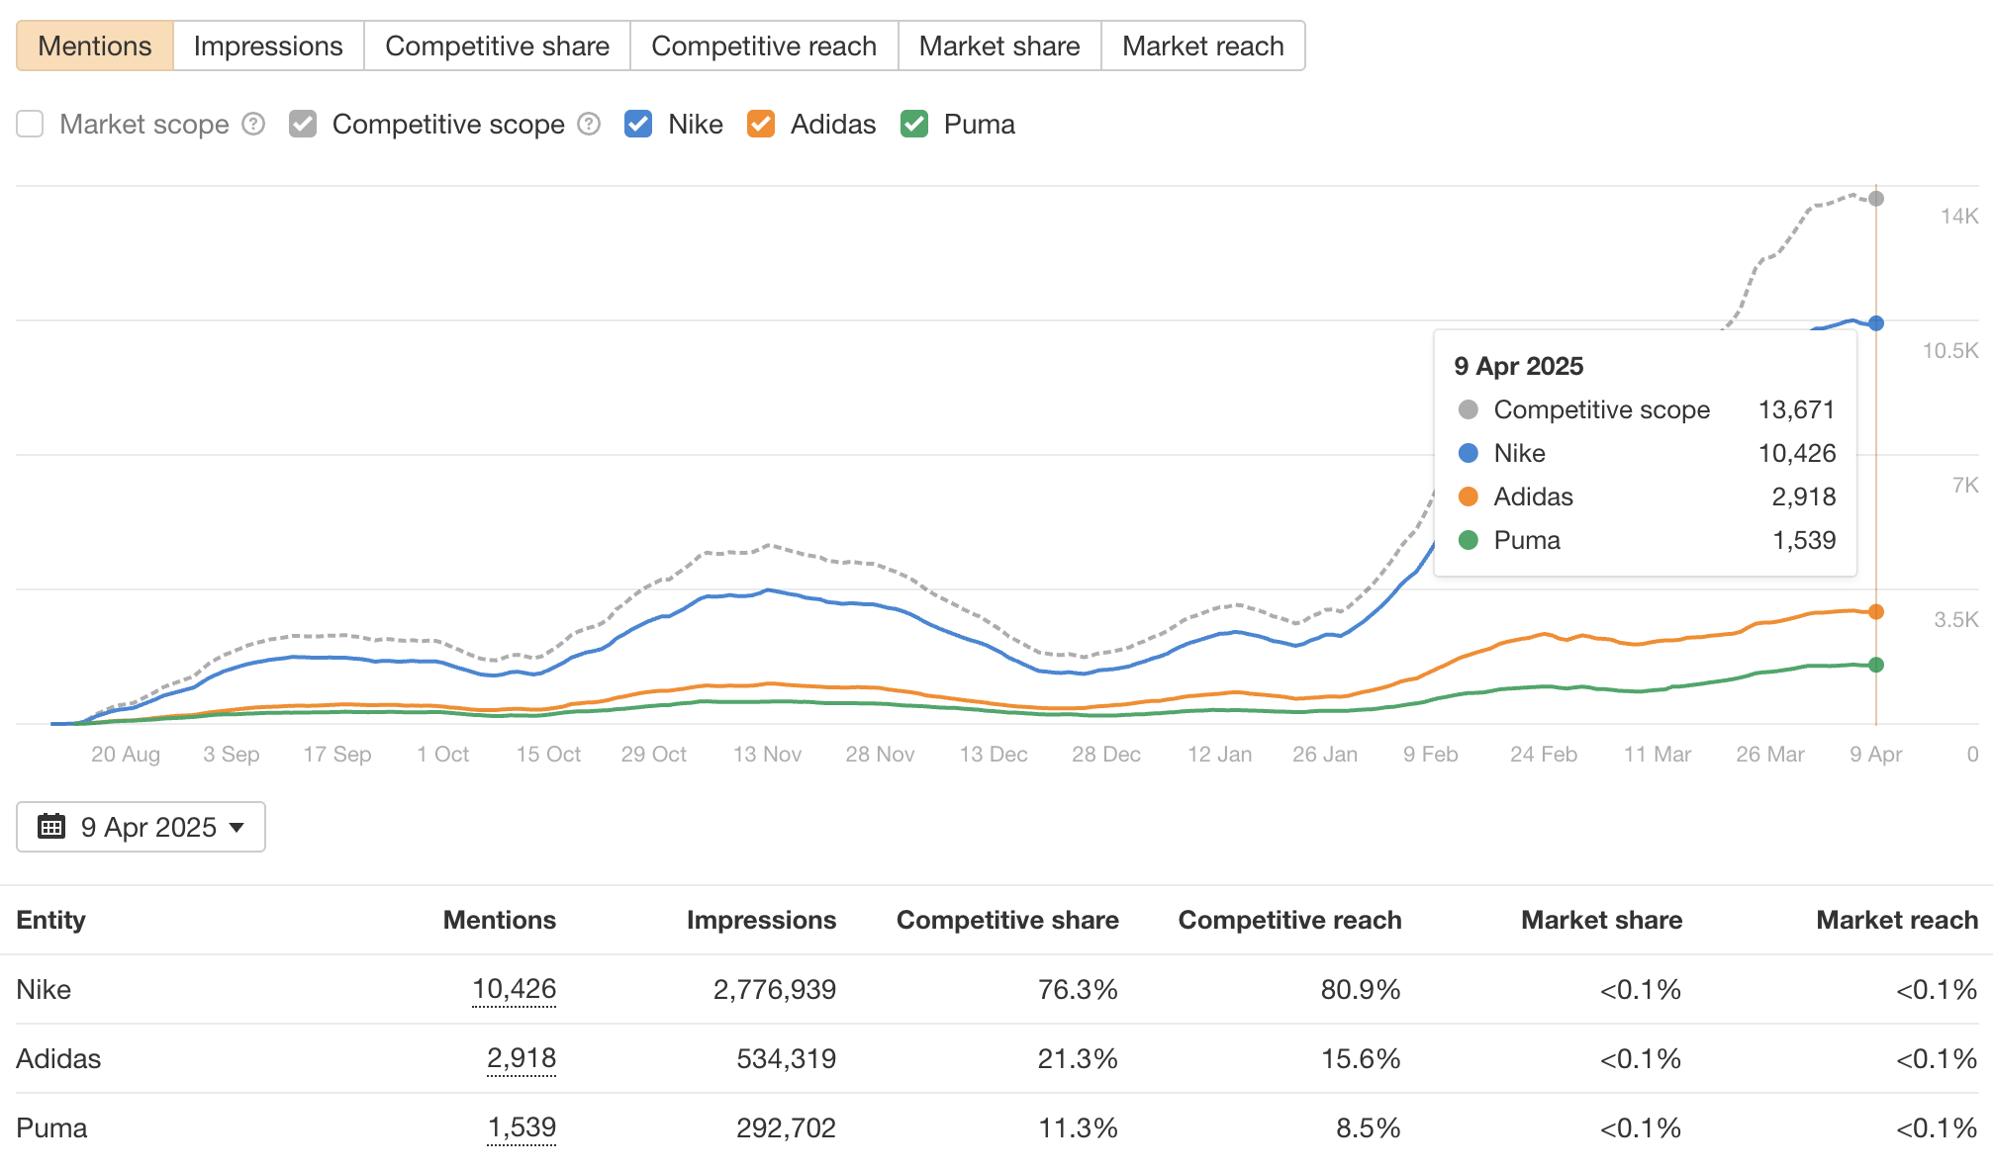Screen dimensions: 1993x1169
Task: Select Puma's green endpoint marker on the chart
Action: [x=1876, y=665]
